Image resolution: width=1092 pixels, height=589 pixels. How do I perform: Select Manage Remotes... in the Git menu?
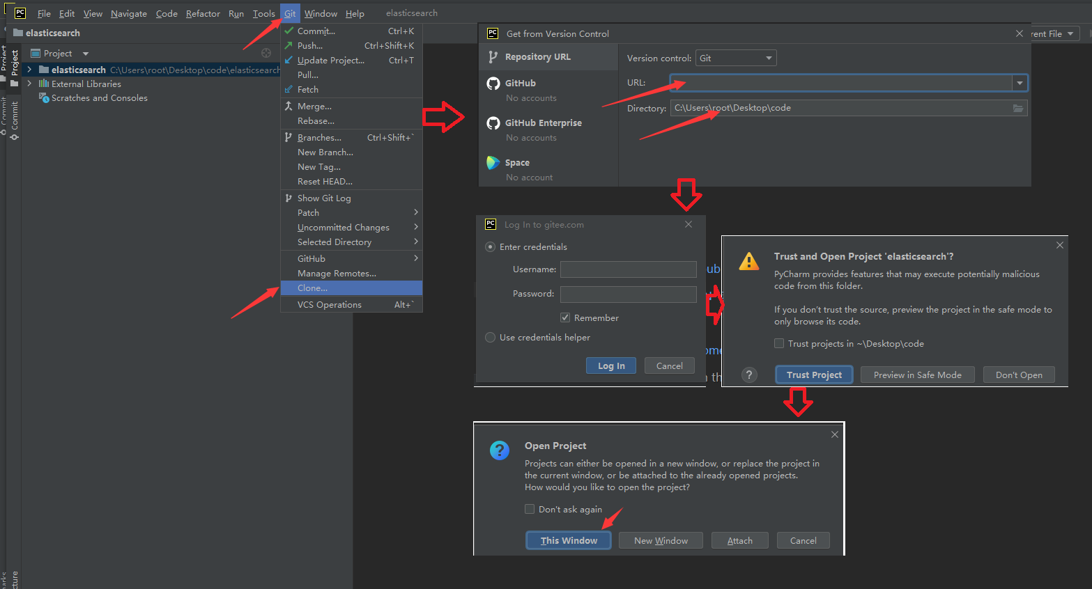[x=351, y=273]
